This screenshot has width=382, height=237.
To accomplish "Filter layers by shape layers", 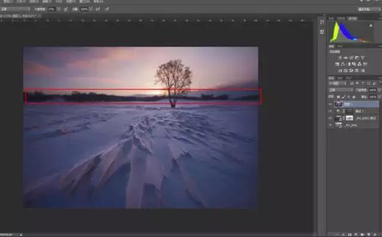I will 369,84.
